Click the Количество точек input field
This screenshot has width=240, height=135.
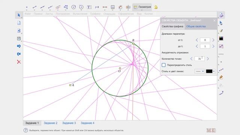coord(199,59)
